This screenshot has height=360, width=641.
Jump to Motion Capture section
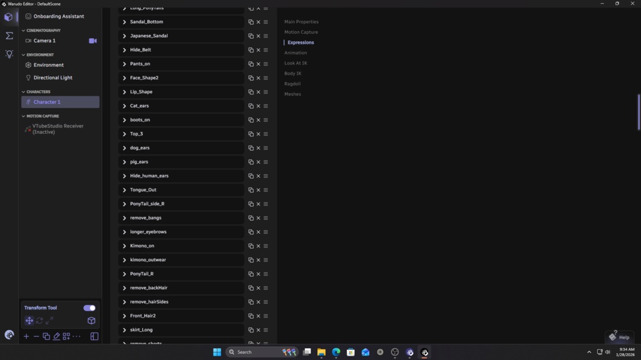(x=301, y=32)
